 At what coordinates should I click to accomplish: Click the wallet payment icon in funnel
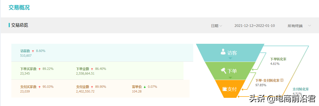pos(225,89)
